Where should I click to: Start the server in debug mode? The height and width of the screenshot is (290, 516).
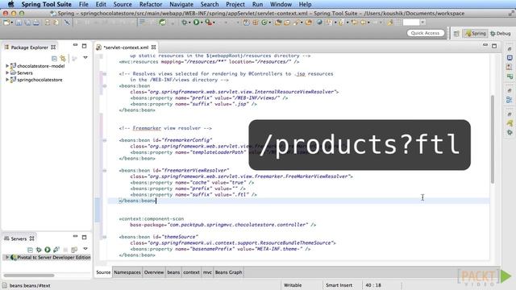pyautogui.click(x=39, y=250)
